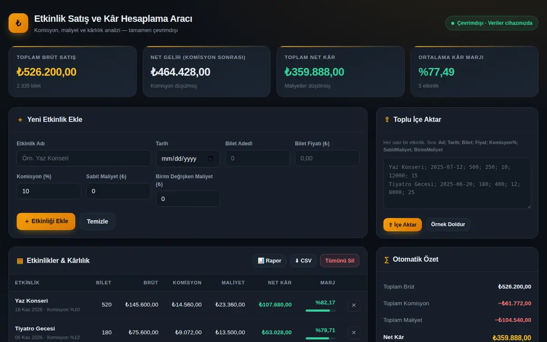Open the date picker calendar icon

[x=211, y=159]
